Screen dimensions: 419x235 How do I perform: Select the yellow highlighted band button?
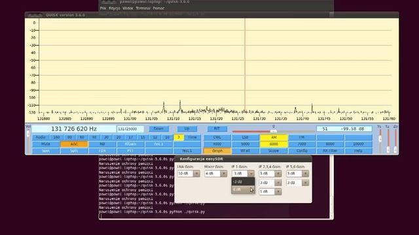tap(179, 138)
